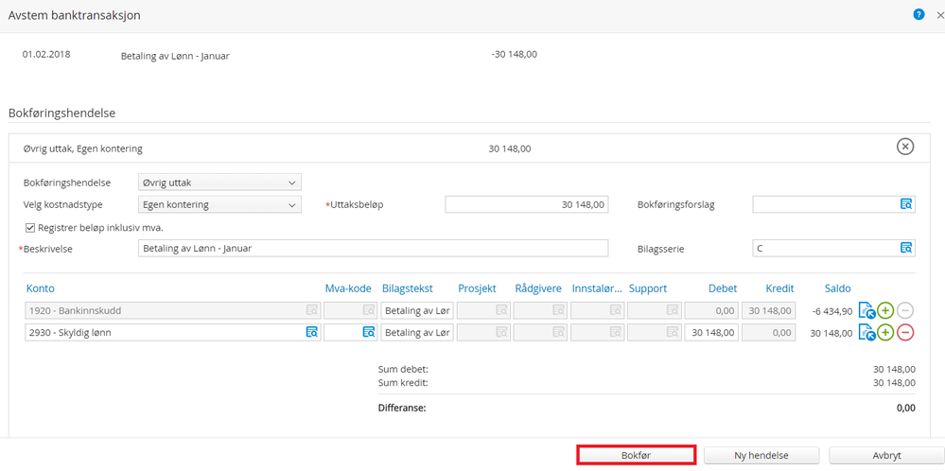Open account search icon for 2930 Skyldig lønn
Image resolution: width=945 pixels, height=471 pixels.
(311, 332)
